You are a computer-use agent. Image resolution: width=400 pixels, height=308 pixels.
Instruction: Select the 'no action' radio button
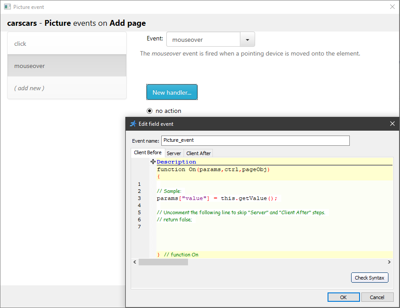pyautogui.click(x=150, y=111)
